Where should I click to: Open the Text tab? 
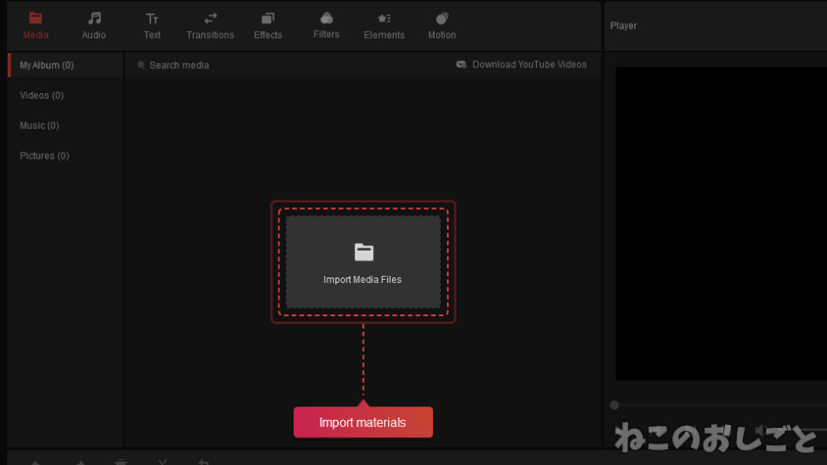click(152, 25)
